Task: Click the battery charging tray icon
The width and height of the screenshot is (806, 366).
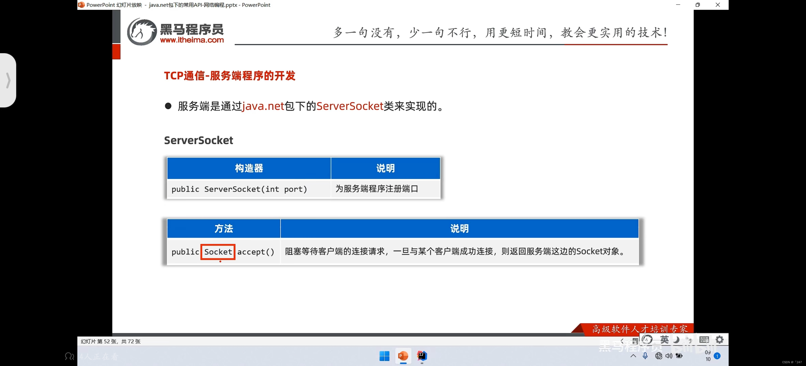Action: 679,356
